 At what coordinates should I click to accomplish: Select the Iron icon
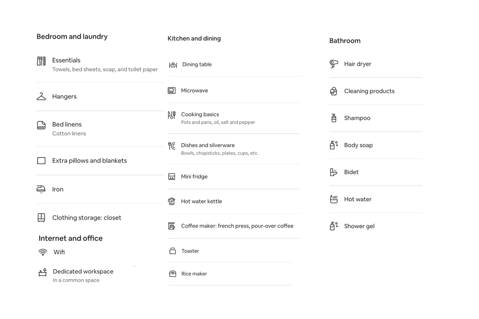(41, 189)
